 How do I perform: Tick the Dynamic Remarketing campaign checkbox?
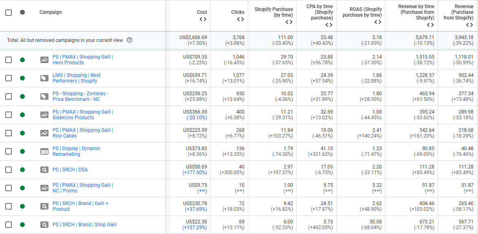[x=9, y=151]
